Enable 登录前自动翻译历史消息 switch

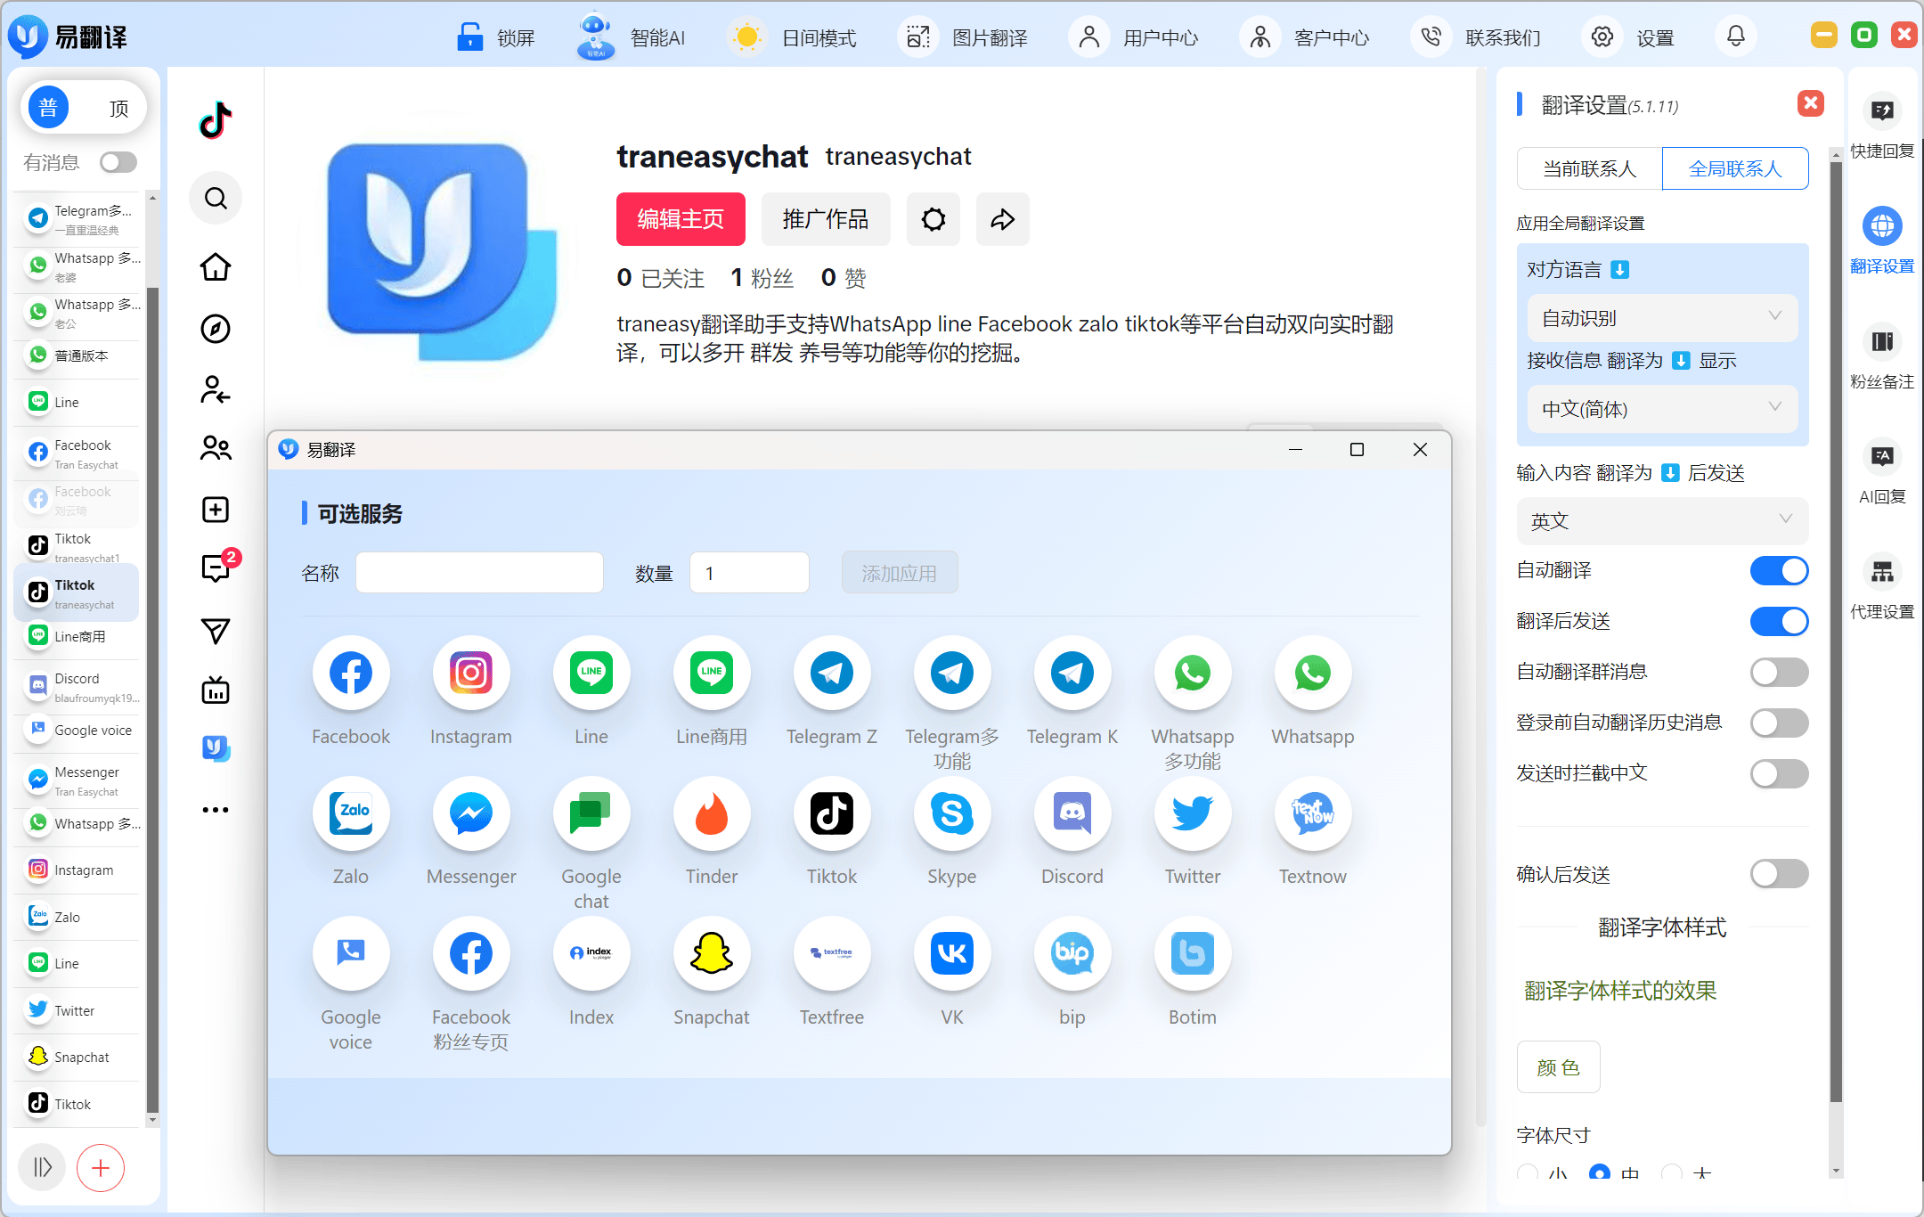(x=1779, y=723)
